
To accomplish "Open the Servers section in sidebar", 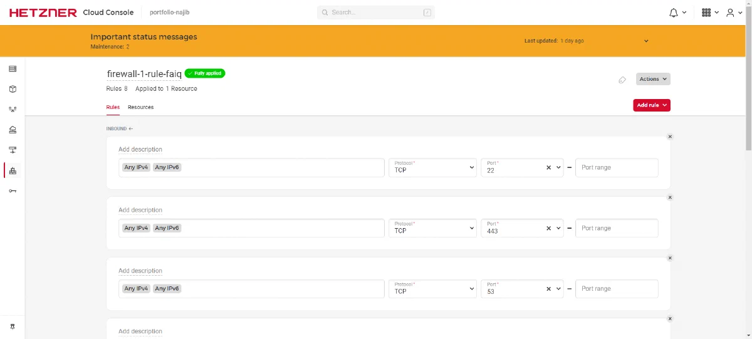I will tap(13, 68).
